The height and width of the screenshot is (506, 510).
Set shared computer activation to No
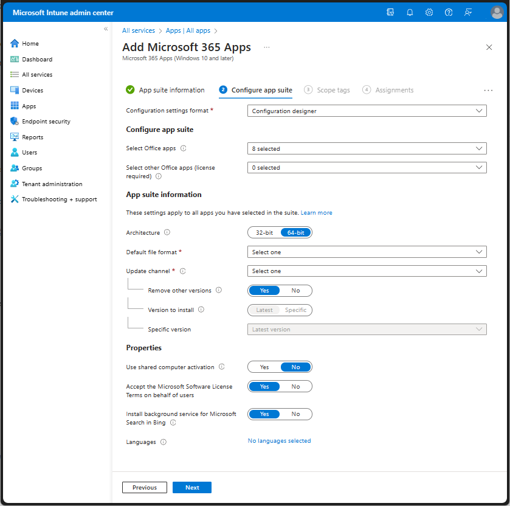295,367
